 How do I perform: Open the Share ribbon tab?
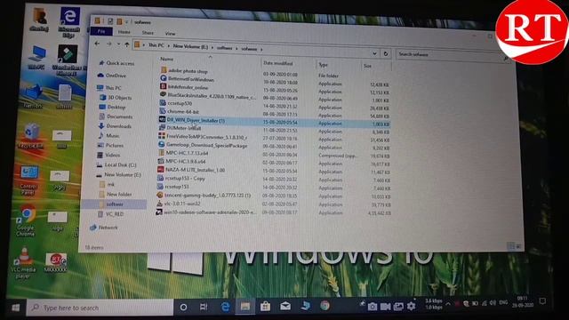148,33
